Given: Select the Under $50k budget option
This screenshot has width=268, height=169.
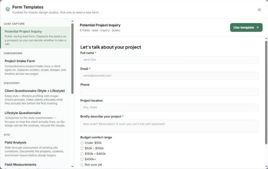Looking at the screenshot, I should pos(82,143).
